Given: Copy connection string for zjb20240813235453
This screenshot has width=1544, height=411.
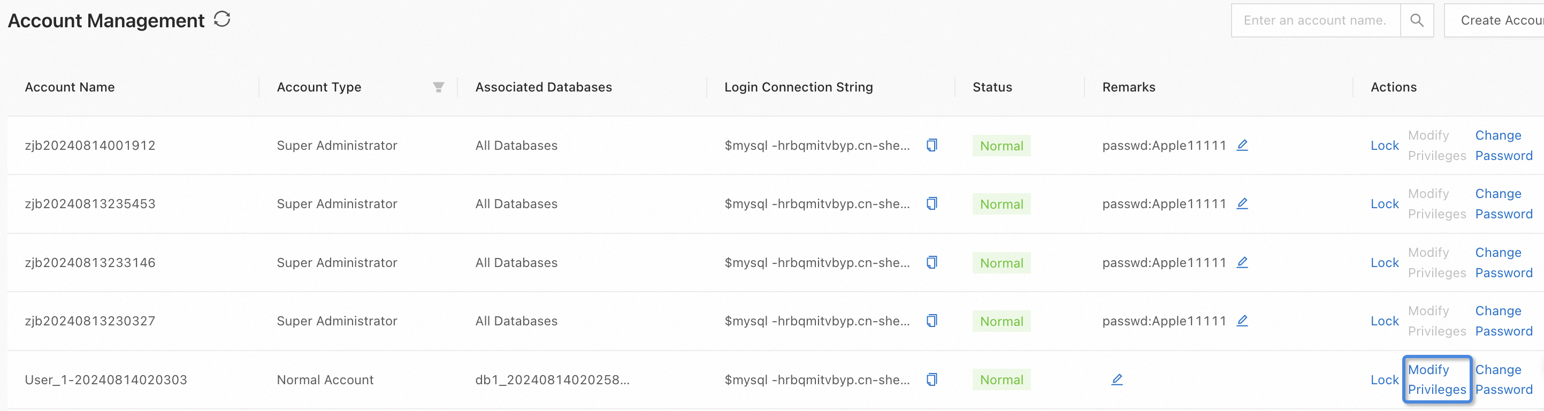Looking at the screenshot, I should click(931, 204).
